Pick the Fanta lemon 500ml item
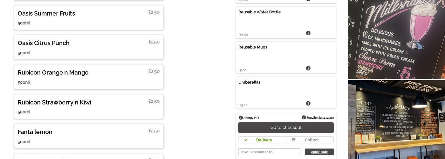This screenshot has height=159, width=445. (89, 136)
